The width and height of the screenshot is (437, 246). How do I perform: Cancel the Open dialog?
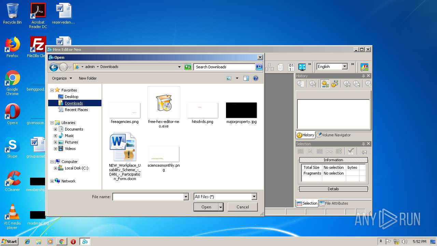(243, 207)
